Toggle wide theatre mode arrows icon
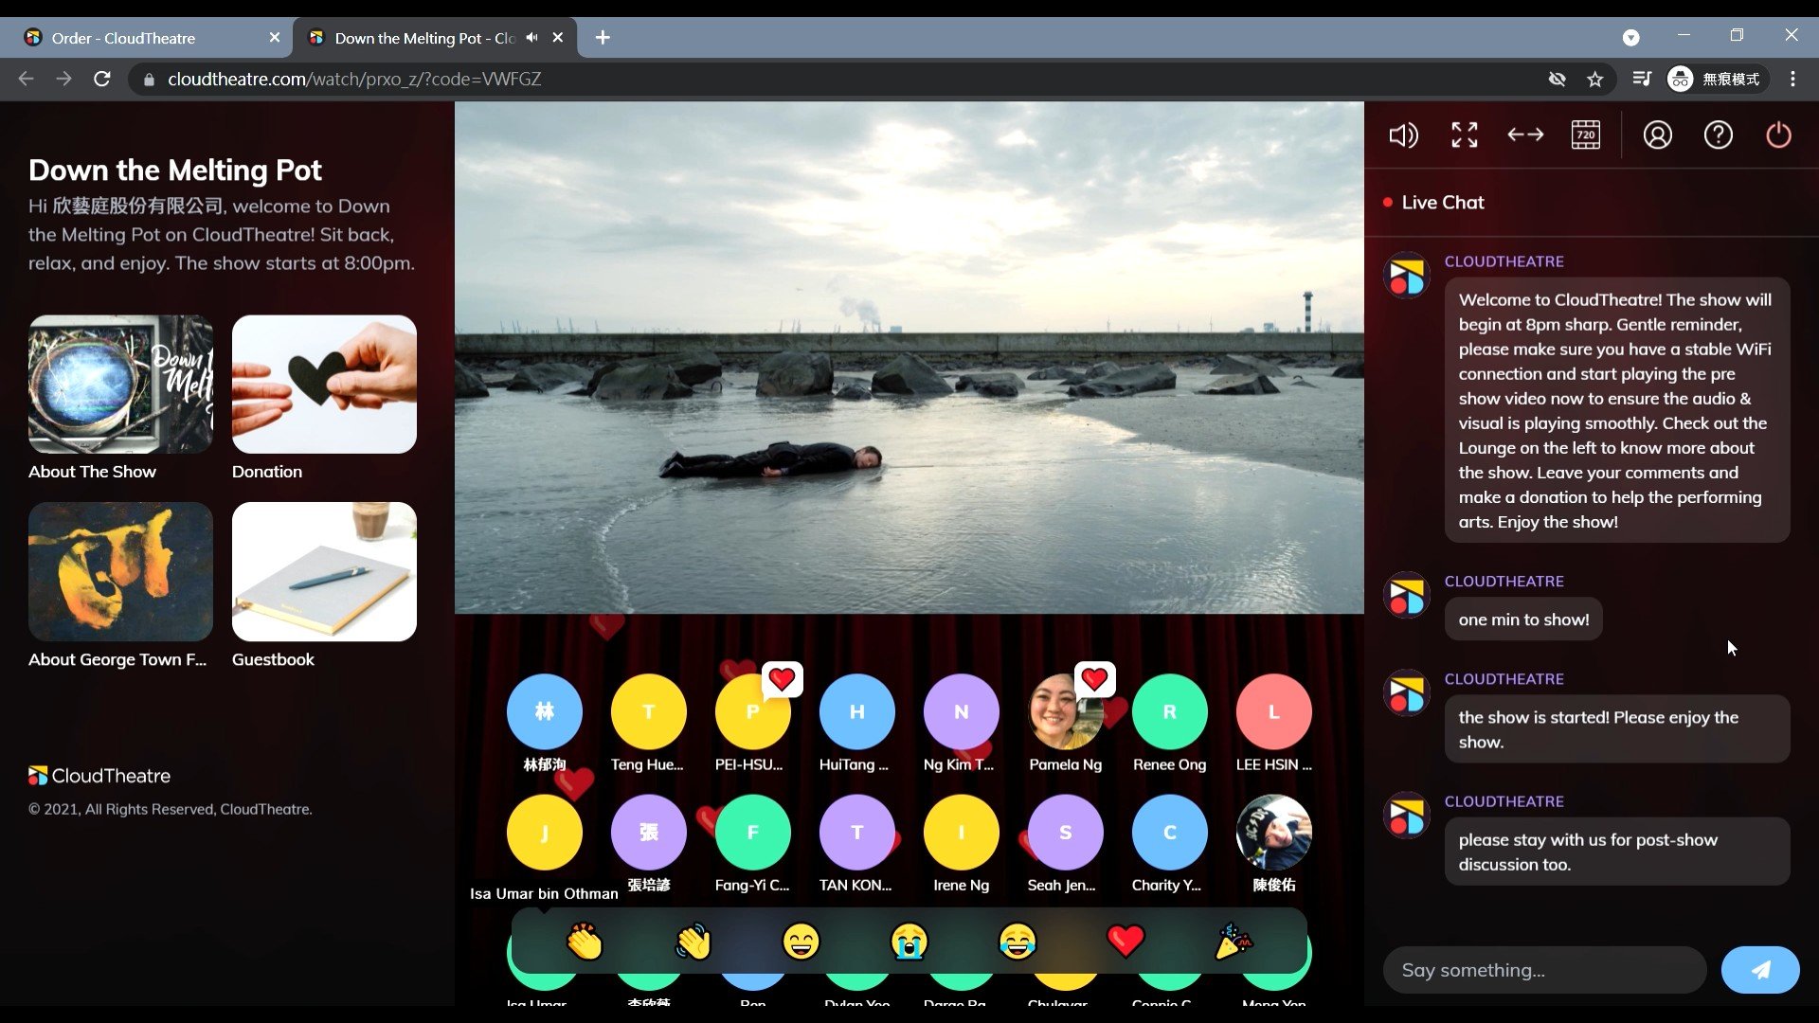Screen dimensions: 1819x1023 point(1525,135)
